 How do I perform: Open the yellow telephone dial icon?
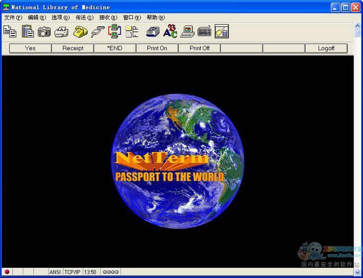[81, 32]
